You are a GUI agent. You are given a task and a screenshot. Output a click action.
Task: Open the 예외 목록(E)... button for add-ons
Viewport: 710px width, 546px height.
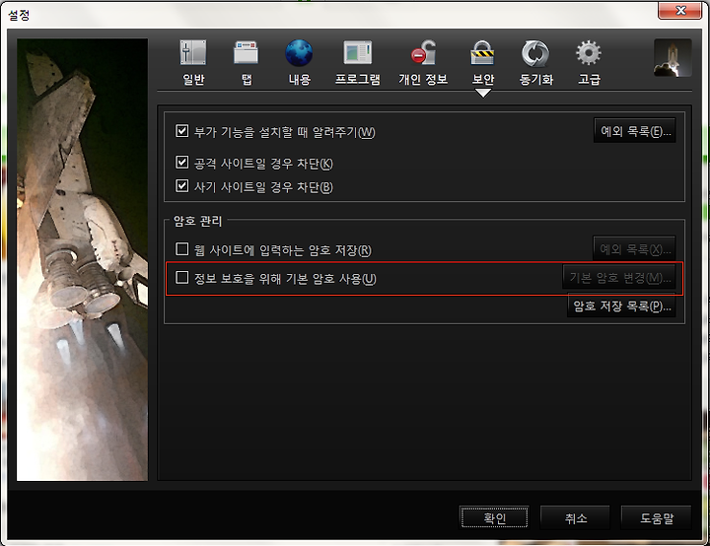pyautogui.click(x=635, y=131)
